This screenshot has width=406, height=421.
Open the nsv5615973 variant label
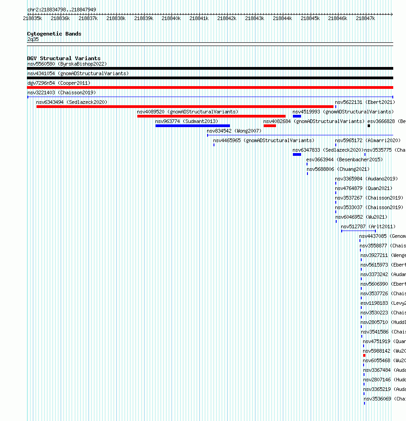pos(383,265)
